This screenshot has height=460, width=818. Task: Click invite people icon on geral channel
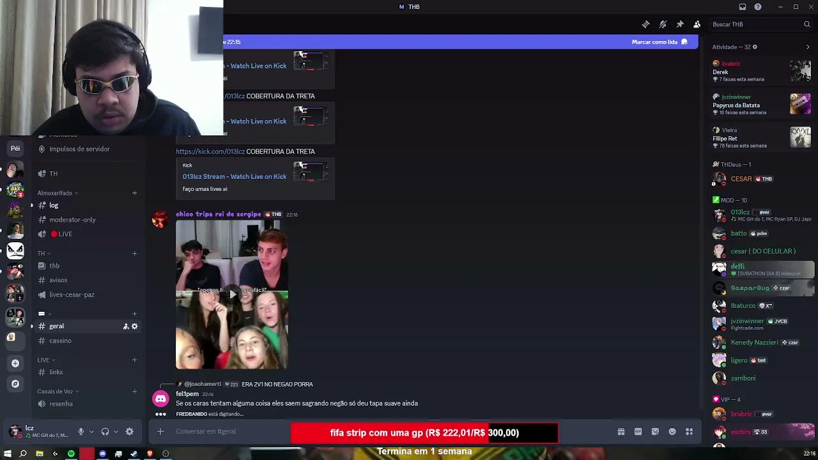tap(126, 326)
